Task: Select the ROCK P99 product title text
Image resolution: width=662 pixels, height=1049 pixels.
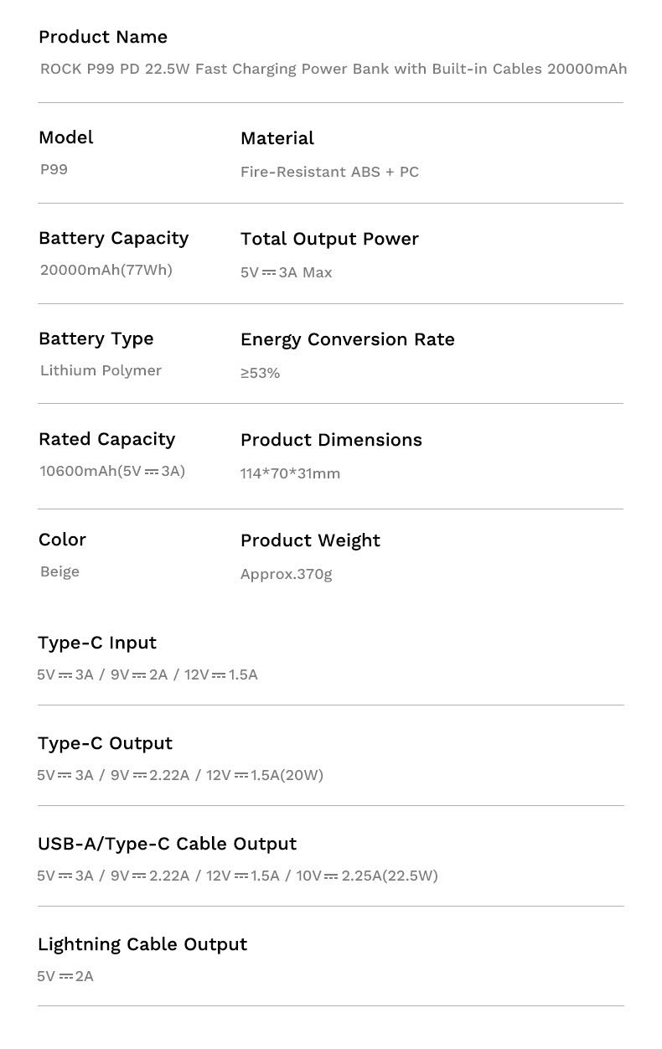Action: point(334,69)
